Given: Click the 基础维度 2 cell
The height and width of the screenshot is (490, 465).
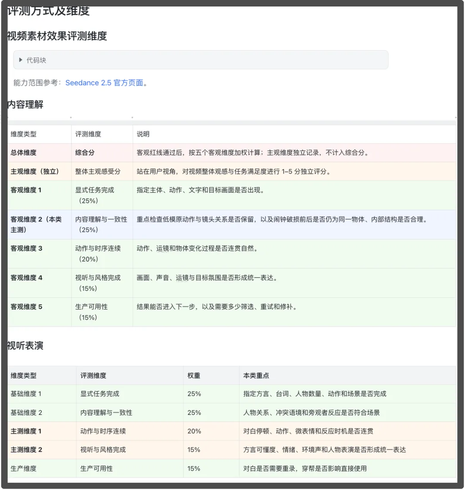Looking at the screenshot, I should (42, 413).
